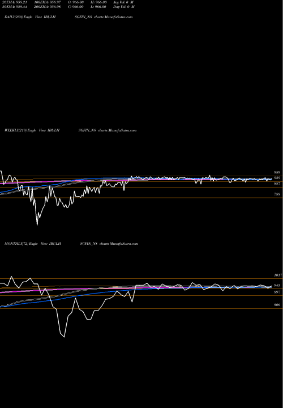The image size is (283, 408).
Task: Select the O: 966.00 open price
Action: click(x=76, y=2)
